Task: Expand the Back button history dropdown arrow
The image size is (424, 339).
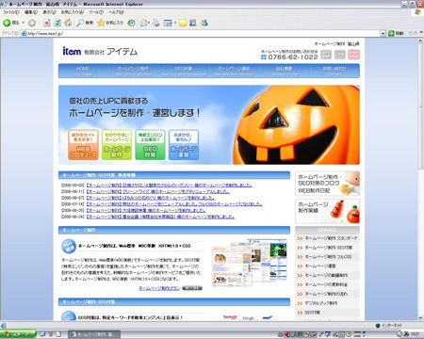Action: click(23, 23)
